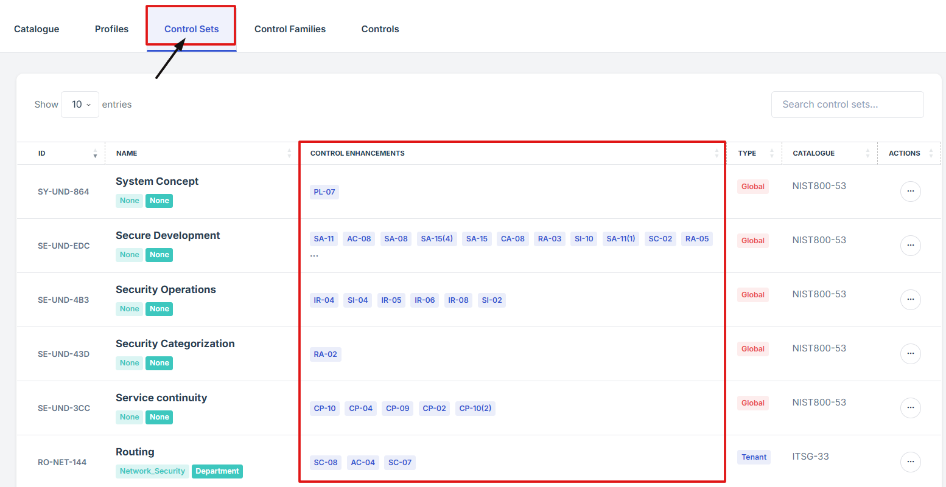Click the Tenant type badge

pos(754,457)
